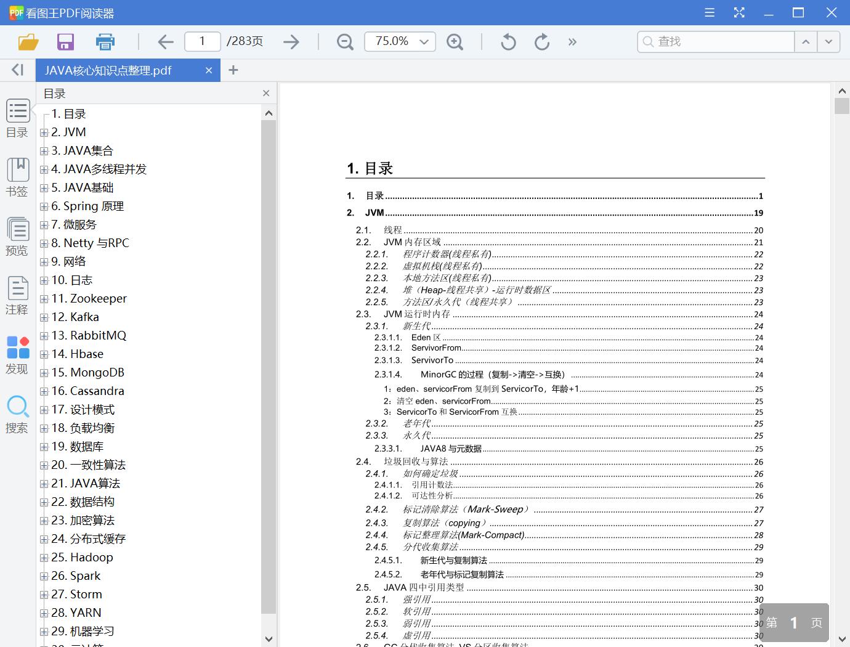This screenshot has width=850, height=647.
Task: Follow the 2. JVM table of contents link
Action: click(x=555, y=213)
